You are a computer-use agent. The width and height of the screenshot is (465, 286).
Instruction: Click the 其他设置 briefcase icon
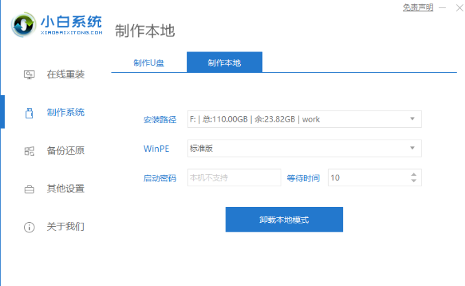point(29,188)
